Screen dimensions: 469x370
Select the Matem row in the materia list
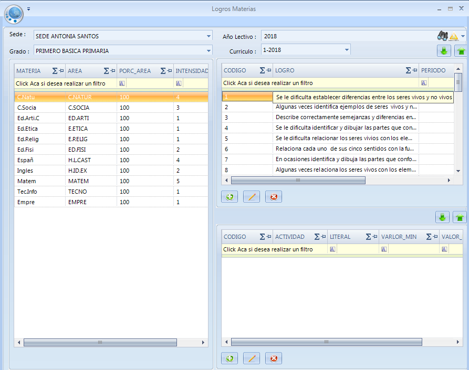click(x=26, y=181)
